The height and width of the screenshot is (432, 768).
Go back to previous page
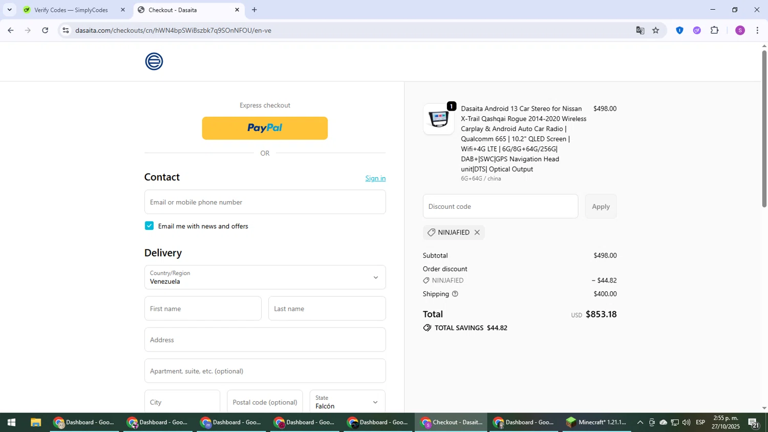pyautogui.click(x=10, y=30)
